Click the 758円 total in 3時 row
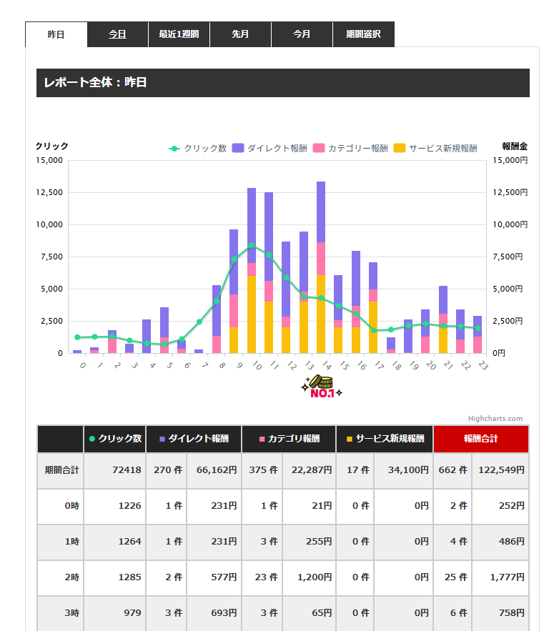The width and height of the screenshot is (549, 631). [x=500, y=613]
